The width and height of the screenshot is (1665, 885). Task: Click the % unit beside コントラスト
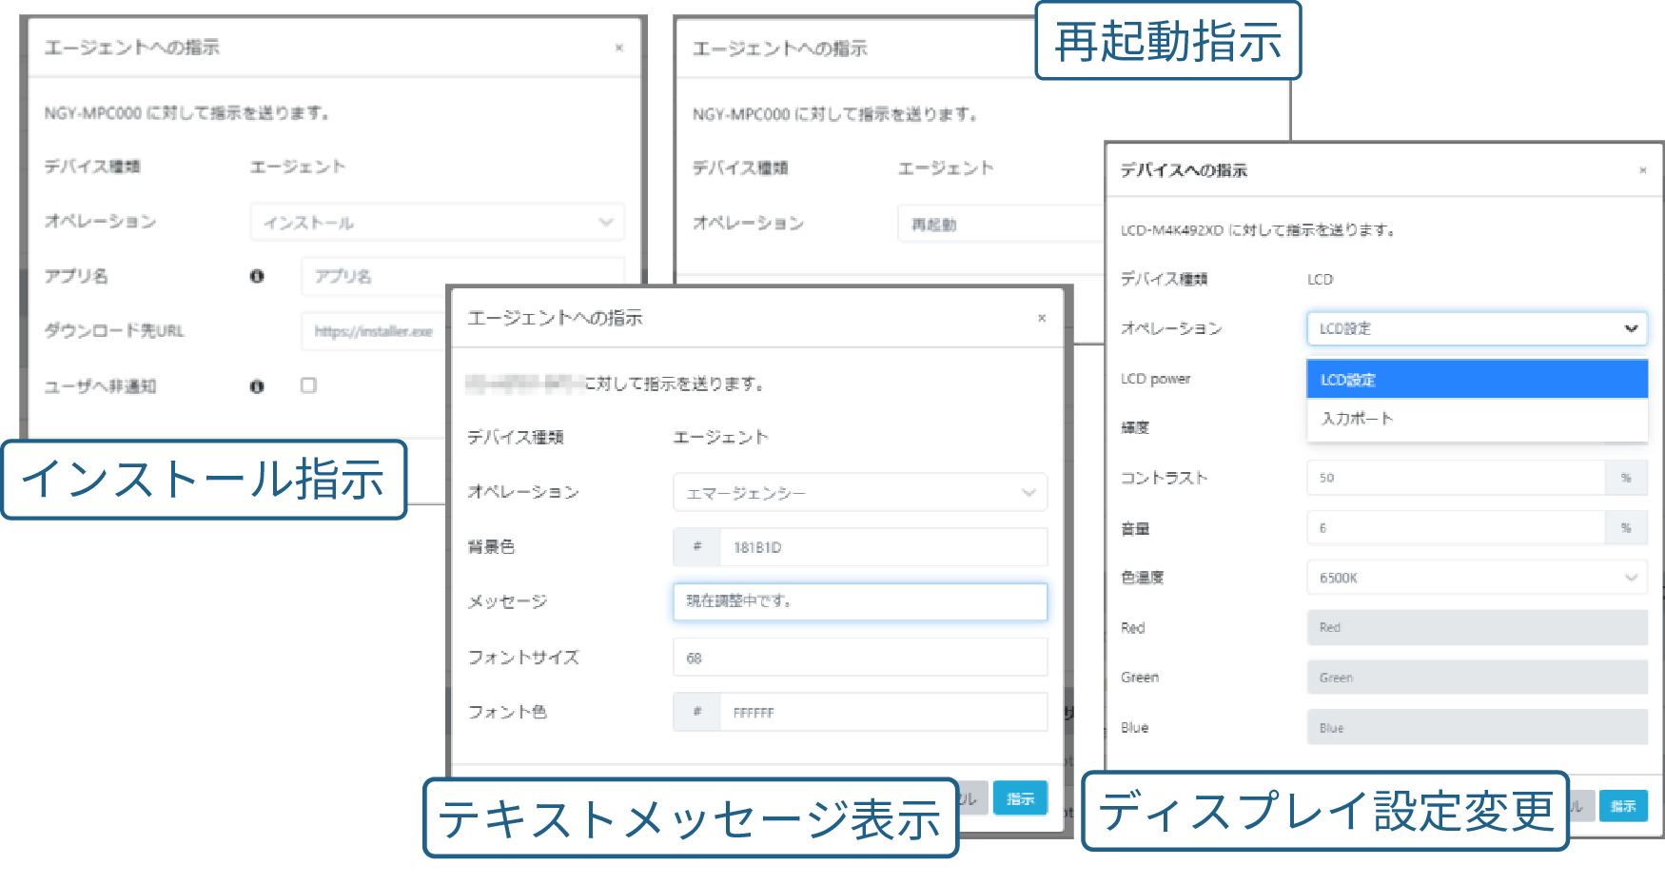click(x=1626, y=478)
